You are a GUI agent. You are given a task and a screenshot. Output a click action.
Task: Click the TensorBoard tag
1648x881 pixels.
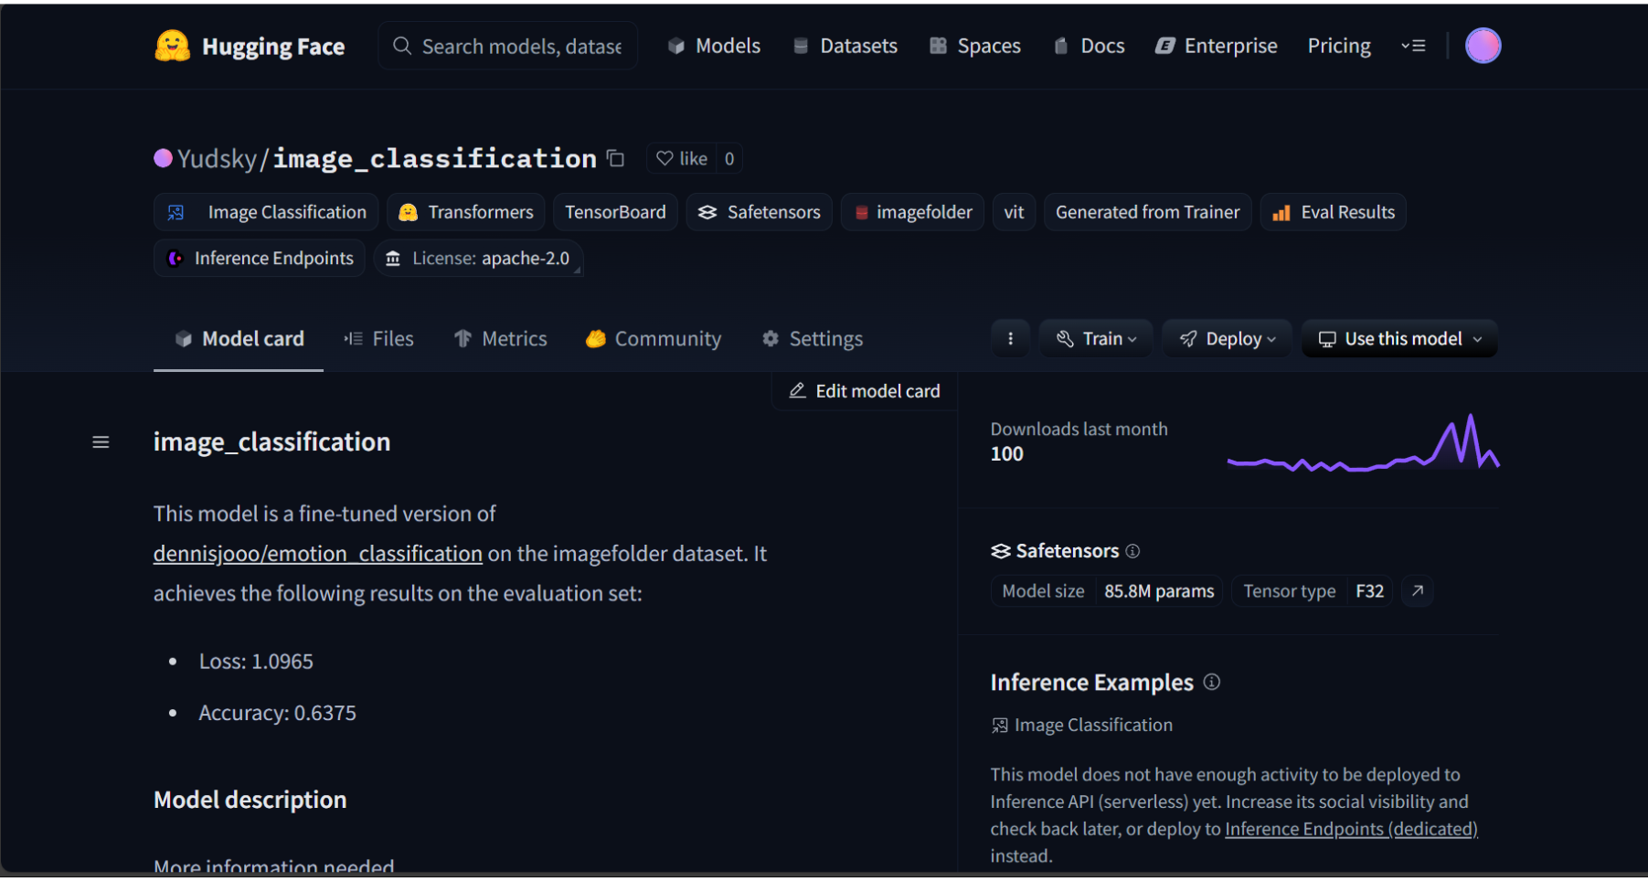615,212
